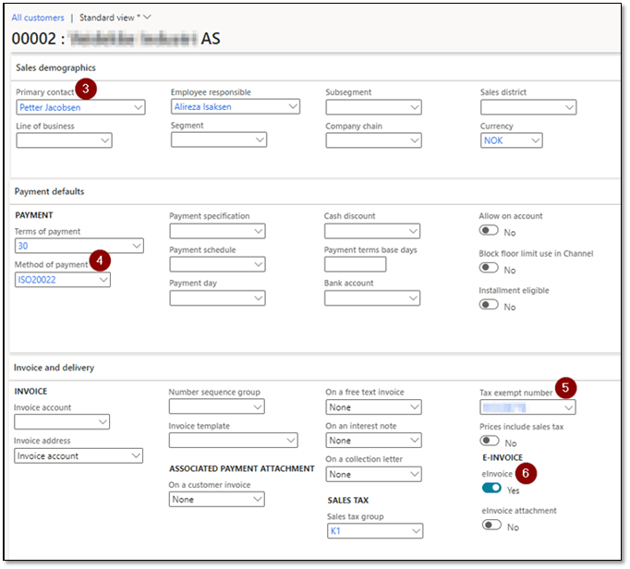Viewport: 630px width, 569px height.
Task: Open the Method of payment dropdown
Action: [103, 279]
